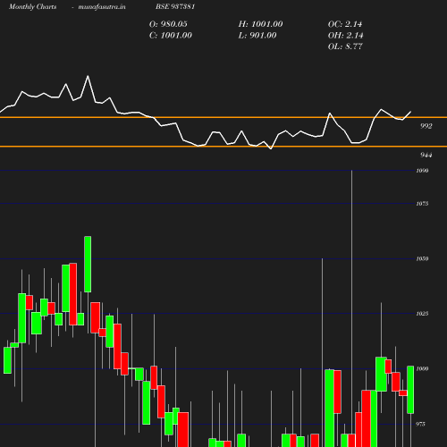Click the 944 indicator level label
Image resolution: width=447 pixels, height=447 pixels.
point(426,155)
